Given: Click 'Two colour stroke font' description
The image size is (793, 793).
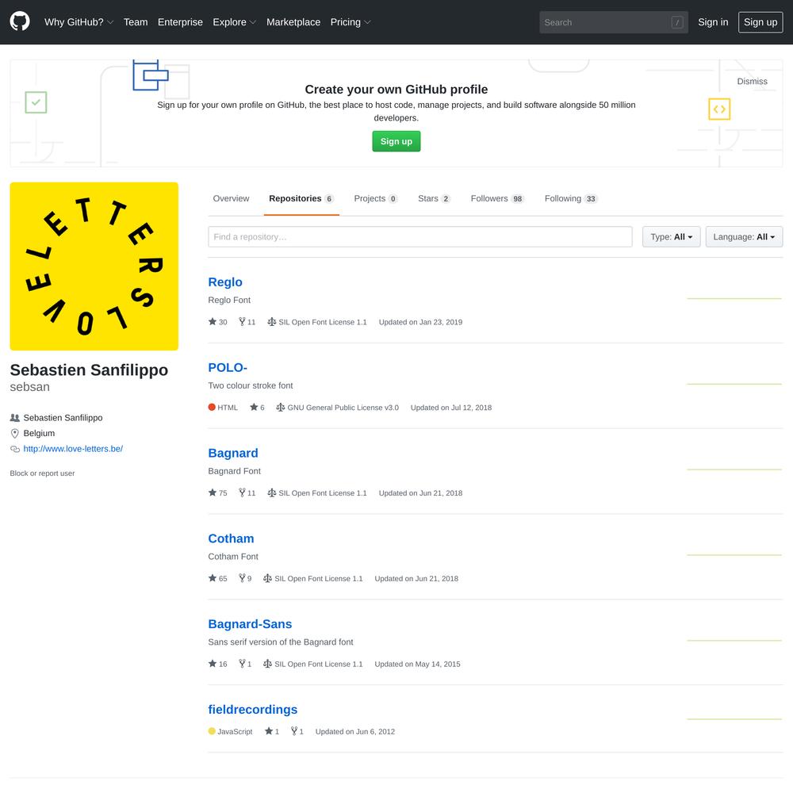Looking at the screenshot, I should tap(251, 386).
